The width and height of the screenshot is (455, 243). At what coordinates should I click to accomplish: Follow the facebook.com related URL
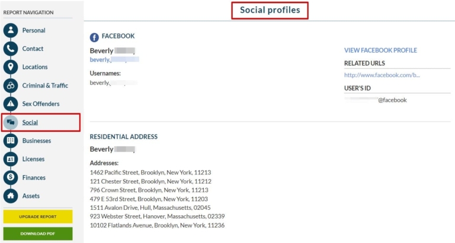pos(382,75)
